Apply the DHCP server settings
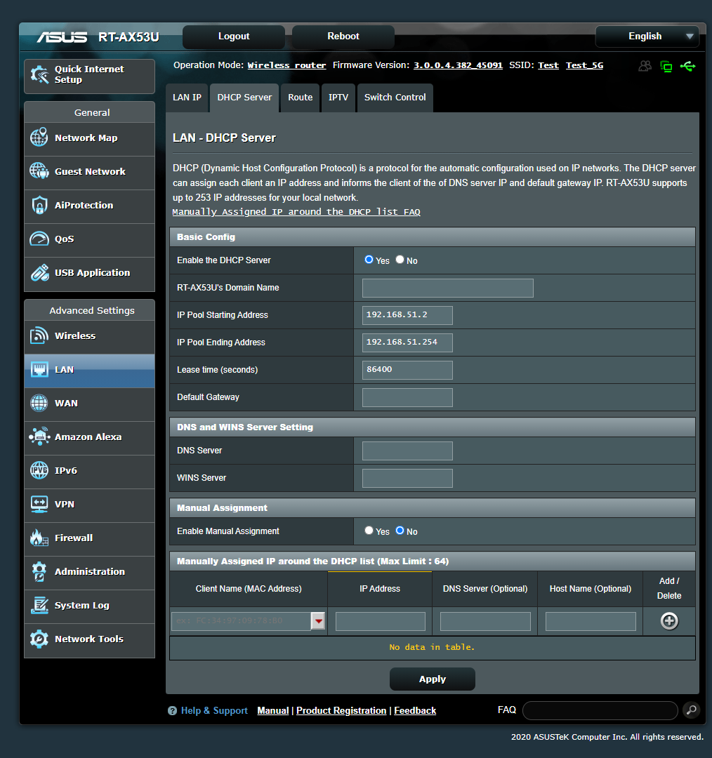Viewport: 712px width, 758px height. (432, 679)
